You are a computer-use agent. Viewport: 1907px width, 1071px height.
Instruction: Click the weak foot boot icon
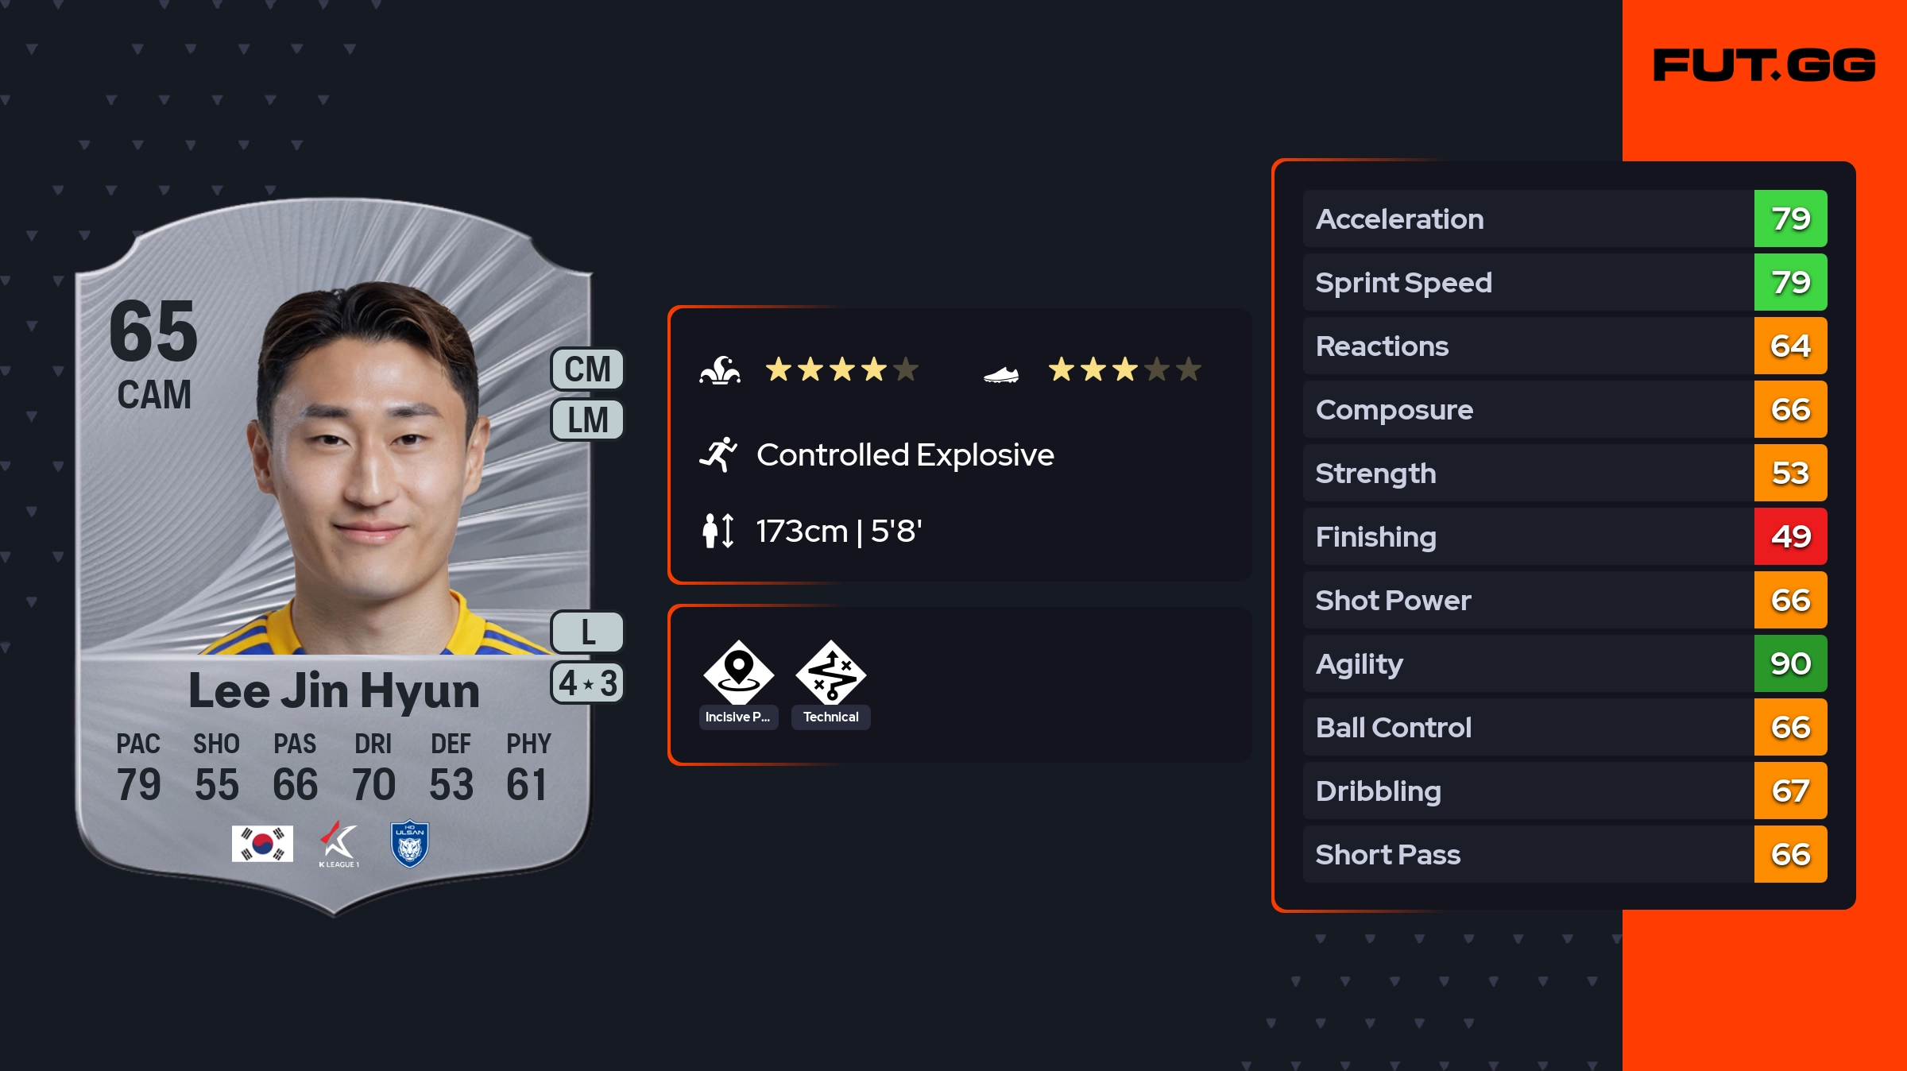(1001, 373)
